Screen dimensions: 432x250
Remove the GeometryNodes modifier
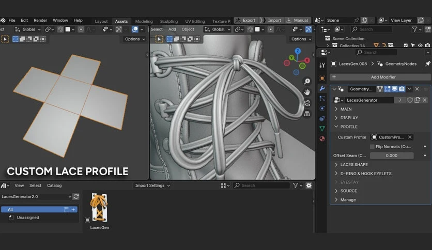[x=417, y=89]
